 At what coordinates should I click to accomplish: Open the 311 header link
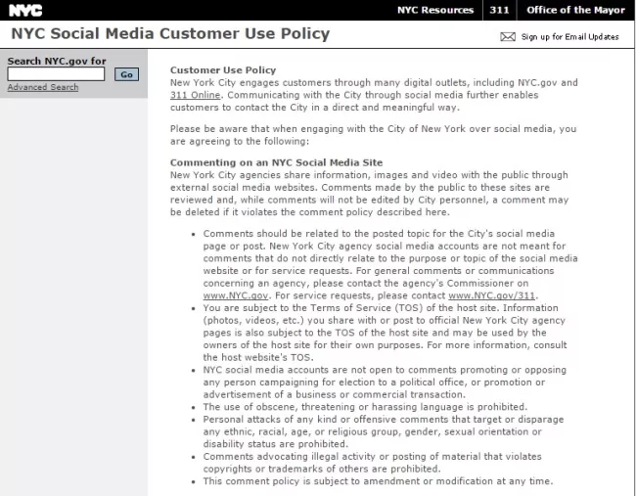pos(499,10)
